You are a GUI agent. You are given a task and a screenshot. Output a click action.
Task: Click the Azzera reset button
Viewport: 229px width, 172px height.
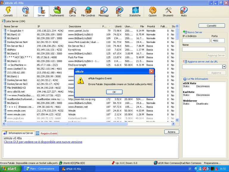pos(171,132)
